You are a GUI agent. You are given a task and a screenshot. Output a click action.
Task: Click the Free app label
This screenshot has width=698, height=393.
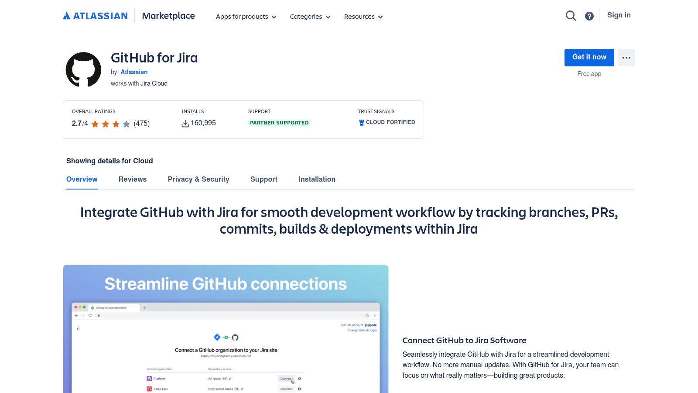(589, 74)
